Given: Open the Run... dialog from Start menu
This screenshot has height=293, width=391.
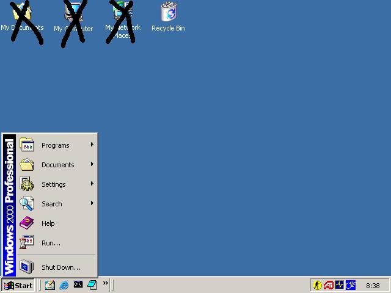Looking at the screenshot, I should pyautogui.click(x=57, y=243).
